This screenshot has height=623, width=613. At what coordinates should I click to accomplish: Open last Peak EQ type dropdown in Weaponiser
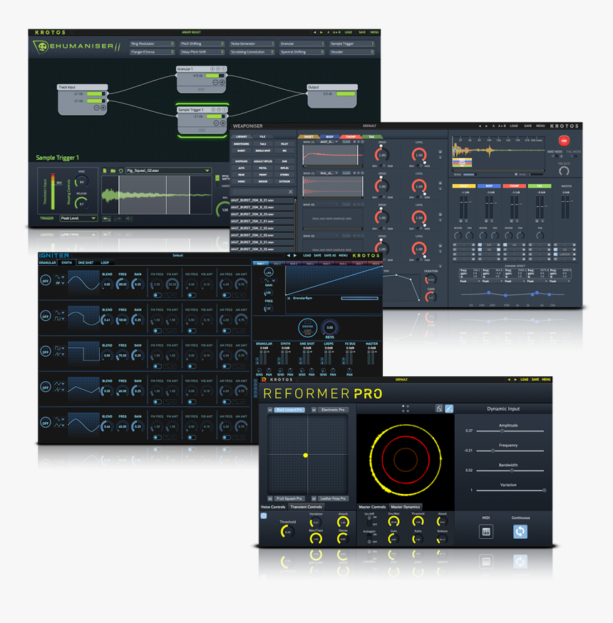(560, 282)
